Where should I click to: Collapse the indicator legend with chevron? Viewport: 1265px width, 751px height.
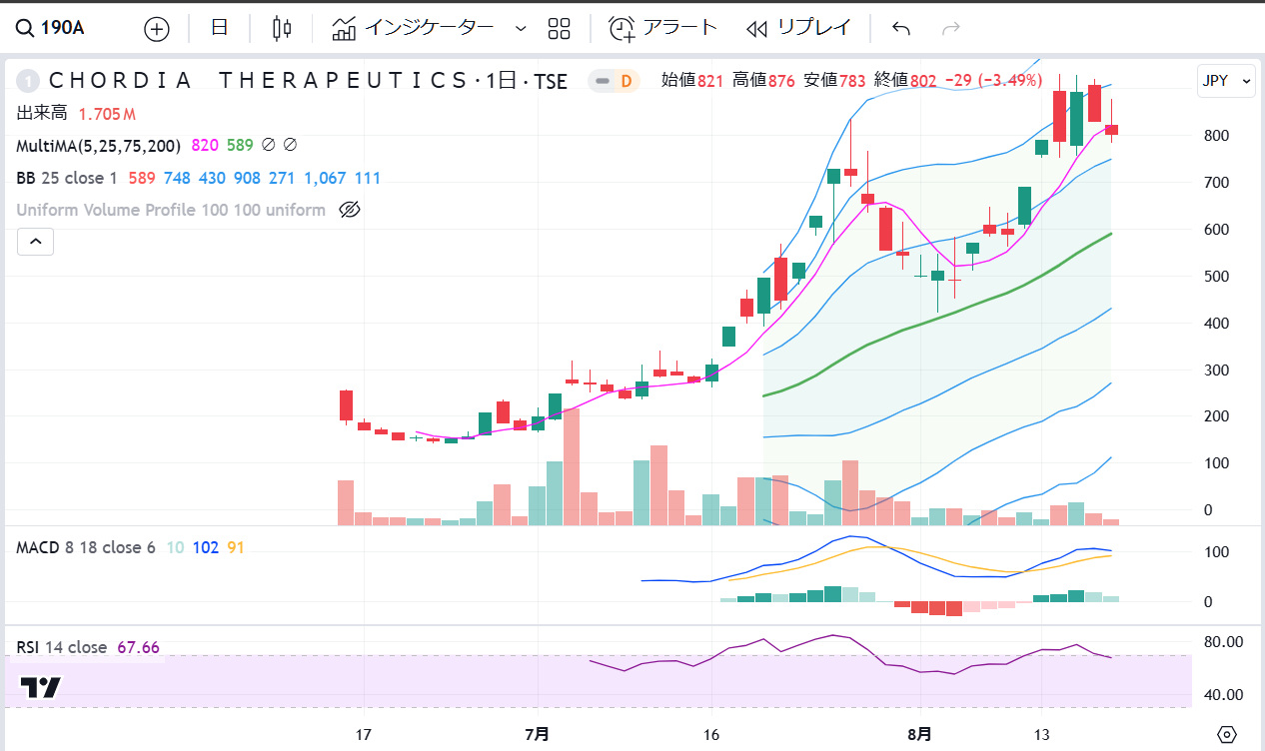(x=35, y=242)
